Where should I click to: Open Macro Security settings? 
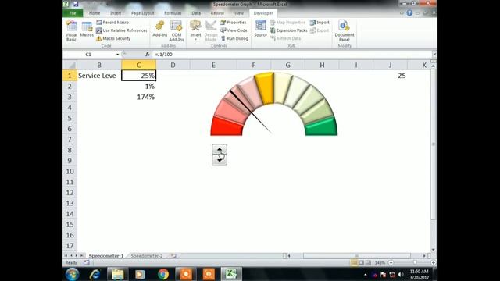(x=113, y=38)
